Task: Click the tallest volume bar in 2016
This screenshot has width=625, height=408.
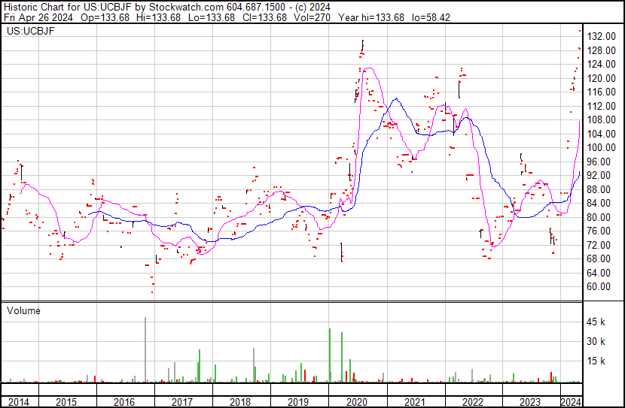Action: tap(145, 350)
